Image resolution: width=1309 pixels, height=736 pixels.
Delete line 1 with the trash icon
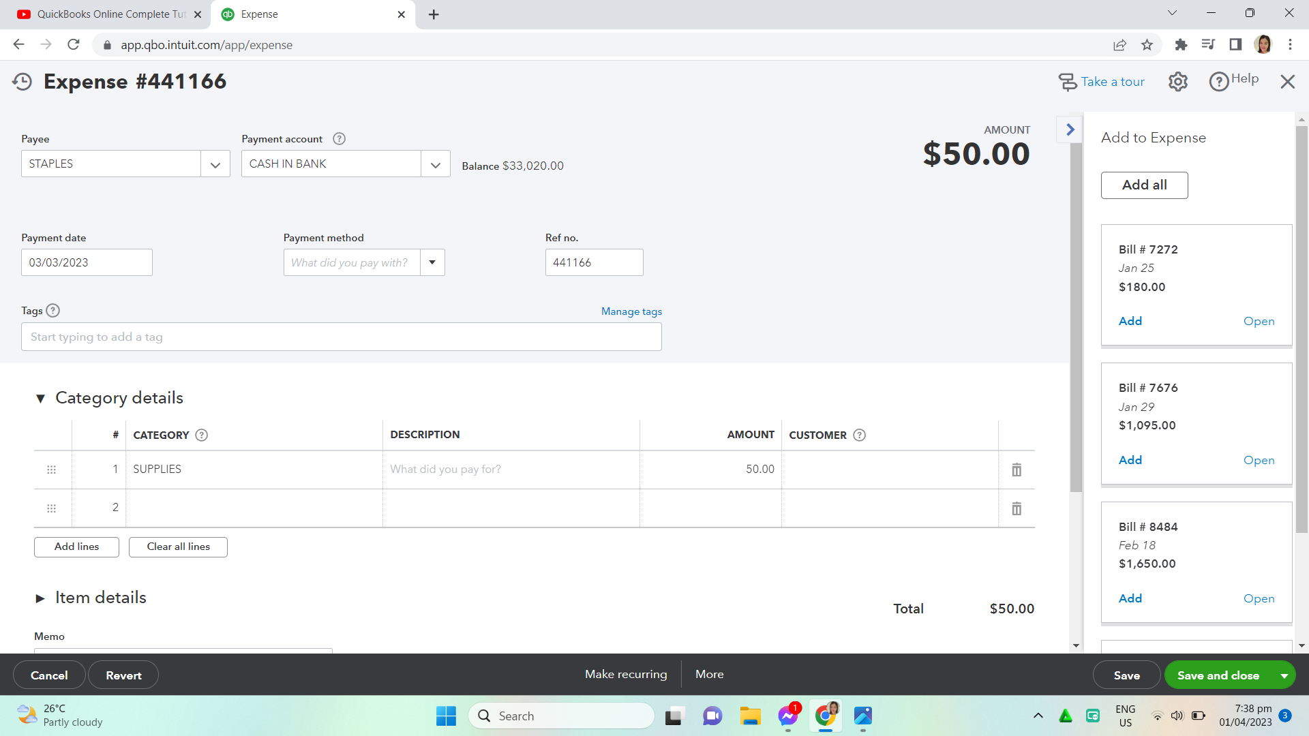1016,470
